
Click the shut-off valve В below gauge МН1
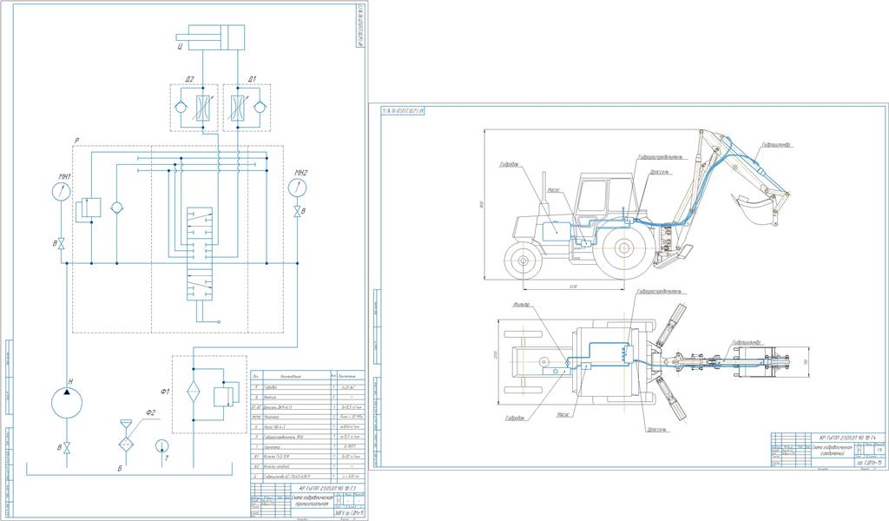coord(62,242)
